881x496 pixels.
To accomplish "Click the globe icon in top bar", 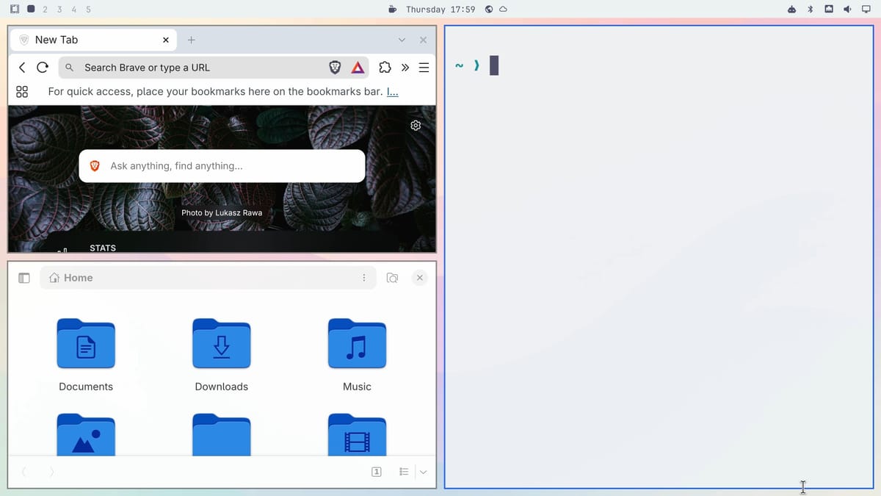I will coord(489,10).
